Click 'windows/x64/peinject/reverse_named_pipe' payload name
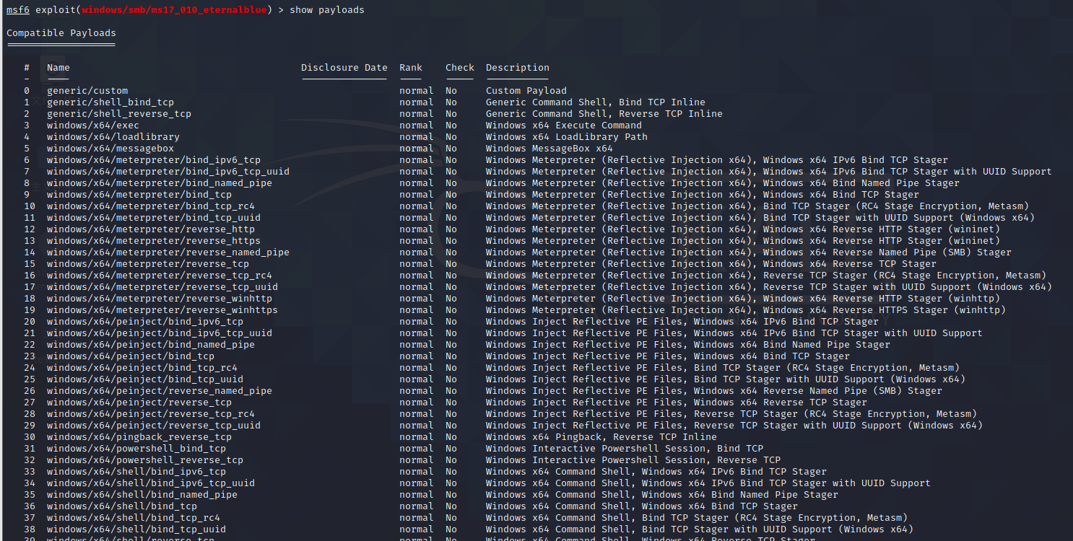1073x541 pixels. click(160, 391)
